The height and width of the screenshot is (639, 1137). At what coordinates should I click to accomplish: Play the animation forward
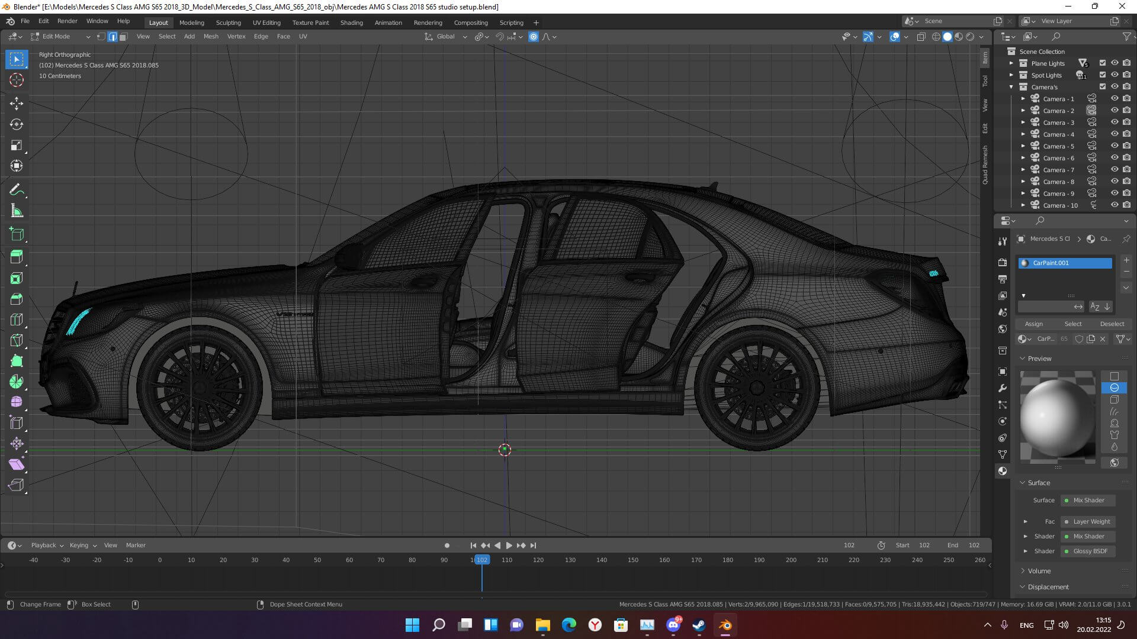[509, 546]
